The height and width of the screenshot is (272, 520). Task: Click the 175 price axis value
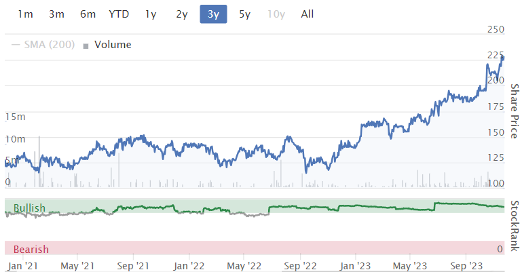496,106
